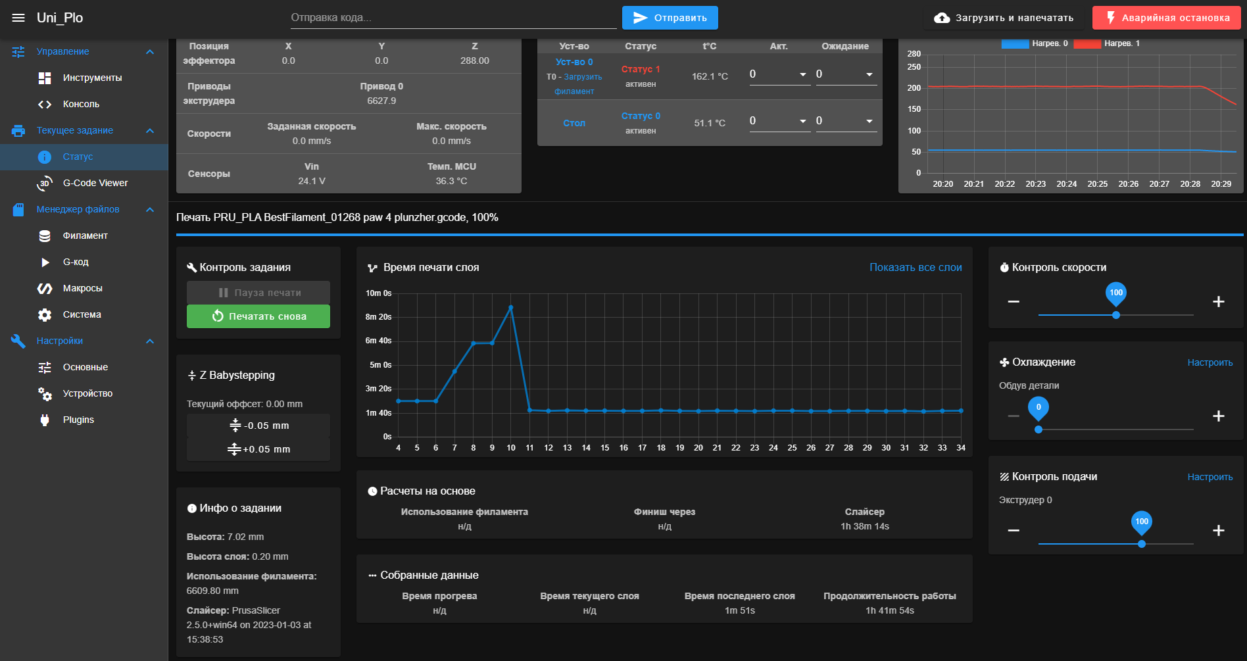Open Макросы entry in sidebar
1247x661 pixels.
pos(84,288)
